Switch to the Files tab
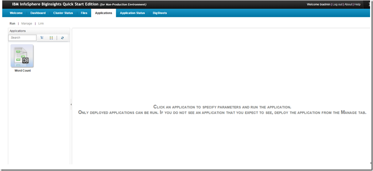Image resolution: width=373 pixels, height=171 pixels. [x=84, y=13]
